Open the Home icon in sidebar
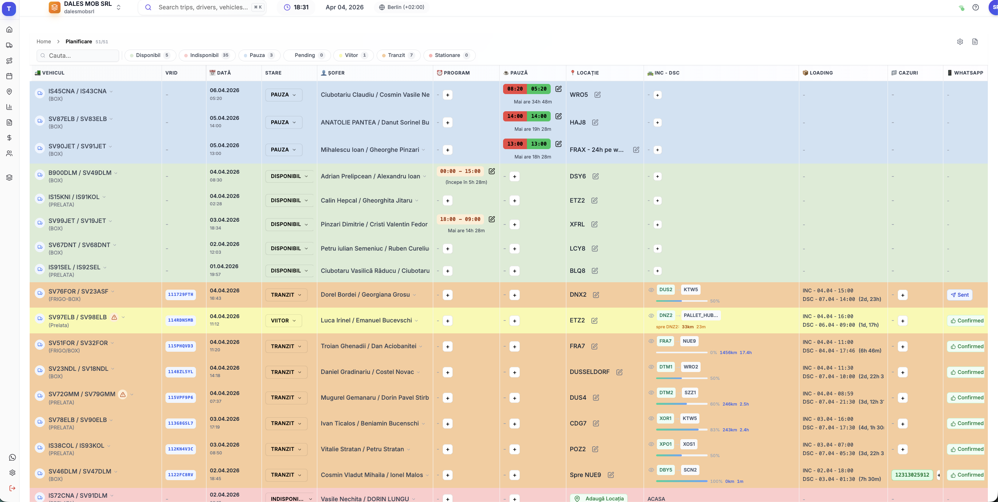Image resolution: width=998 pixels, height=502 pixels. point(9,30)
